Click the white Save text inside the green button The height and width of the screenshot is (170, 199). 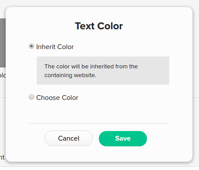click(123, 138)
